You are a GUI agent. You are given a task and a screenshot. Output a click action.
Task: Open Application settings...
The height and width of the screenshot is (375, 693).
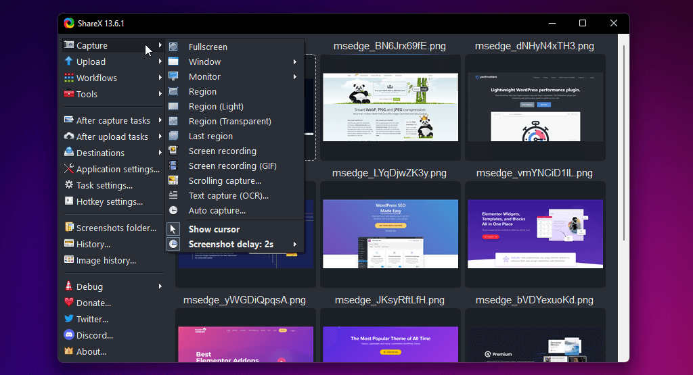pos(118,169)
